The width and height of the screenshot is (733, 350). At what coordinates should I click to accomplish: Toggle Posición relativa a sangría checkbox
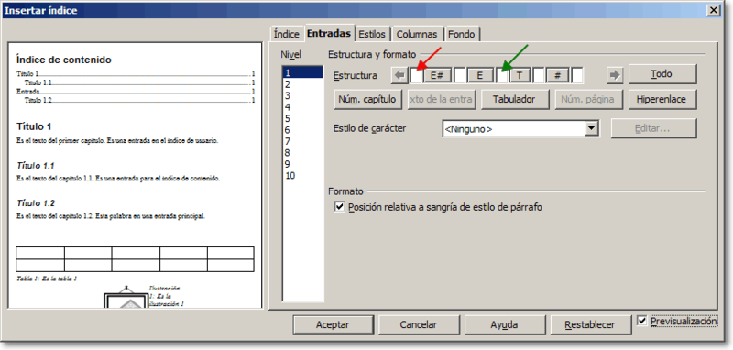(x=339, y=206)
